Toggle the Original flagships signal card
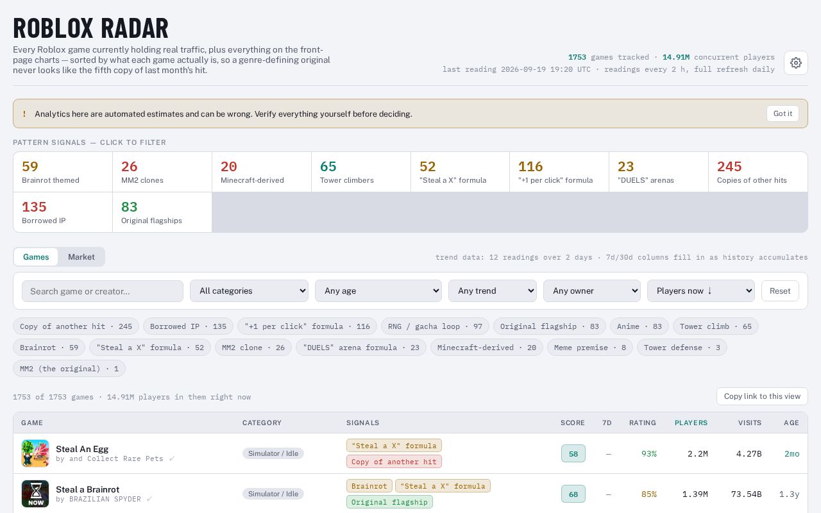The width and height of the screenshot is (821, 513). 162,212
